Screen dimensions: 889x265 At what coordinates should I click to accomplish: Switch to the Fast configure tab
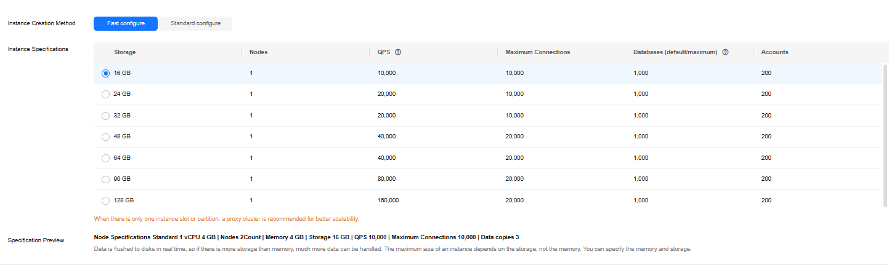point(126,23)
